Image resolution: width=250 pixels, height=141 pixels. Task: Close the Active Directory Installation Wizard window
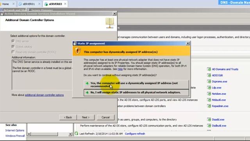(x=114, y=14)
